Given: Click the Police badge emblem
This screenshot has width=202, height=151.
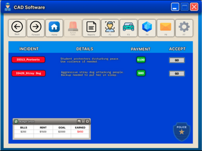Looking at the screenshot, I should (x=182, y=132).
